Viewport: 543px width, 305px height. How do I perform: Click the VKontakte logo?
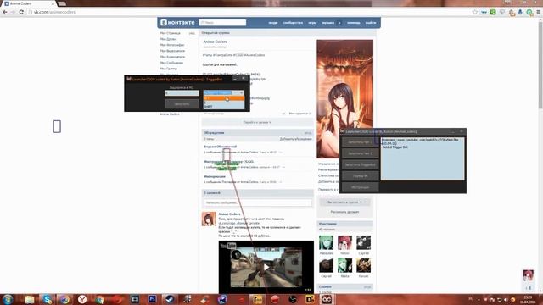point(177,23)
